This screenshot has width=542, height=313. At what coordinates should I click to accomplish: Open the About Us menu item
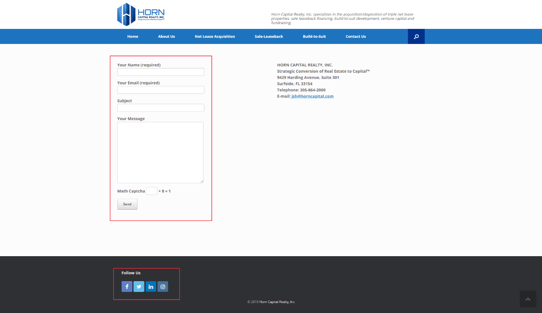click(x=166, y=37)
